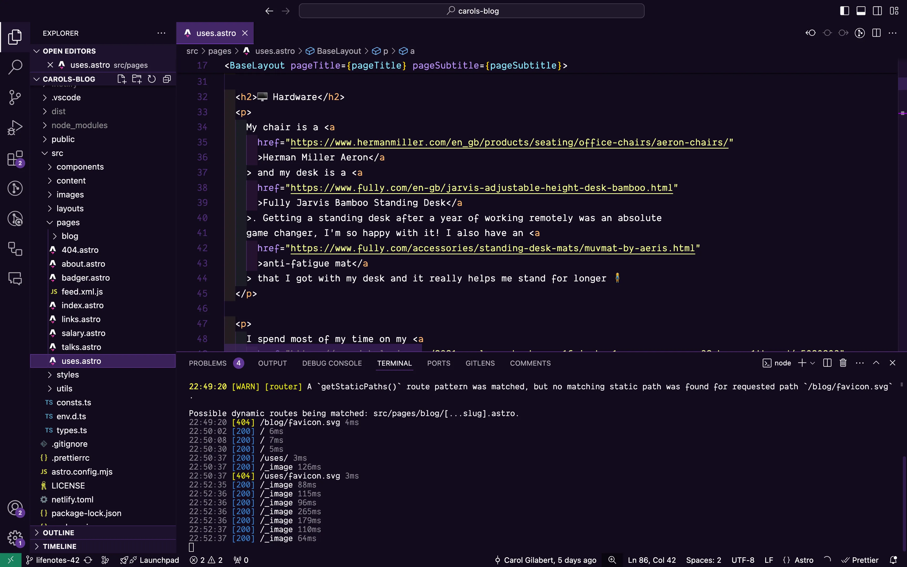907x567 pixels.
Task: Refresh the Explorer file tree
Action: 151,79
